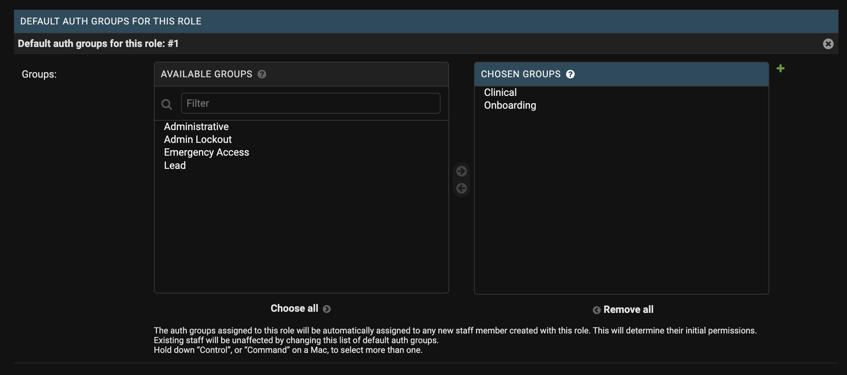Select Admin Lockout in available groups
Image resolution: width=847 pixels, height=375 pixels.
[198, 139]
